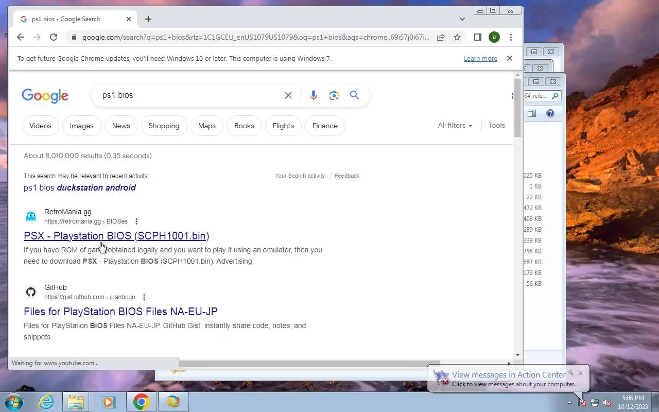Screen dimensions: 659x412
Task: Launch Internet Explorer from the taskbar
Action: pyautogui.click(x=46, y=402)
